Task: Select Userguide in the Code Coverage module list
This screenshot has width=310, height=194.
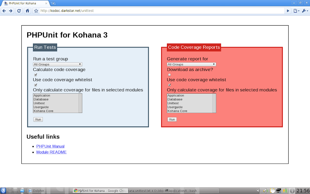Action: point(190,107)
